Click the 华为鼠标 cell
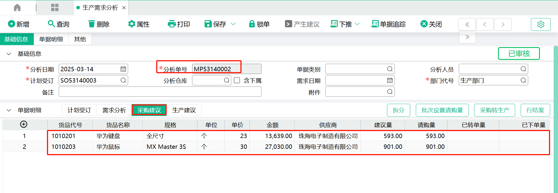The height and width of the screenshot is (193, 558). tap(118, 146)
